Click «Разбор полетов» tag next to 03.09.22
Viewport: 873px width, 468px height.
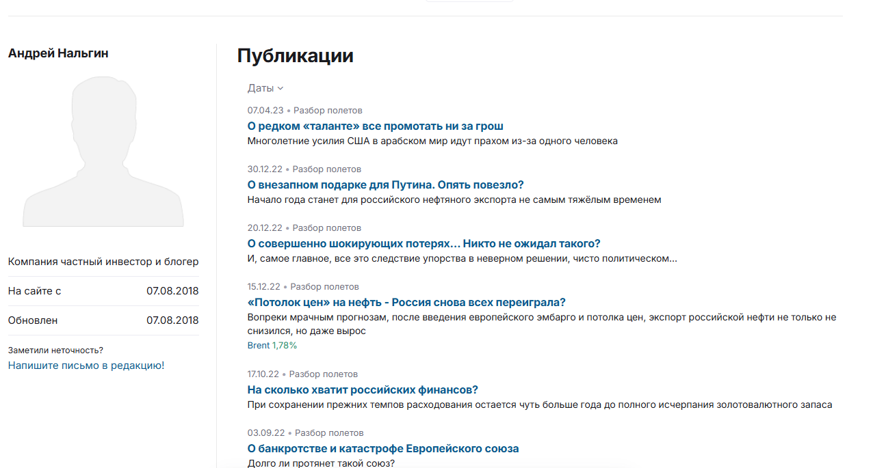click(x=329, y=432)
